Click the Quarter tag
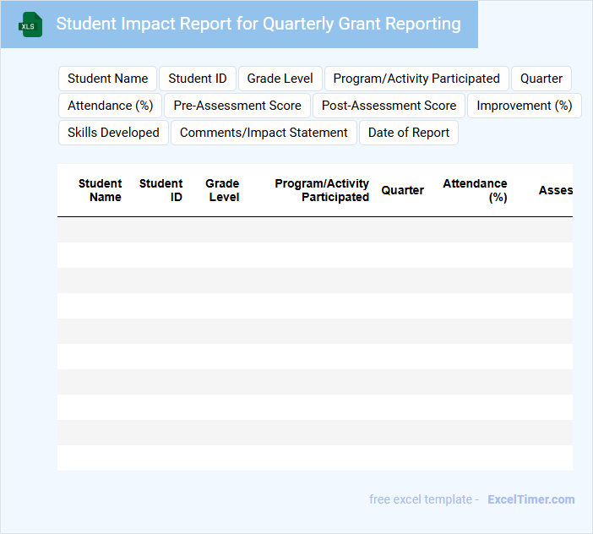 [541, 79]
